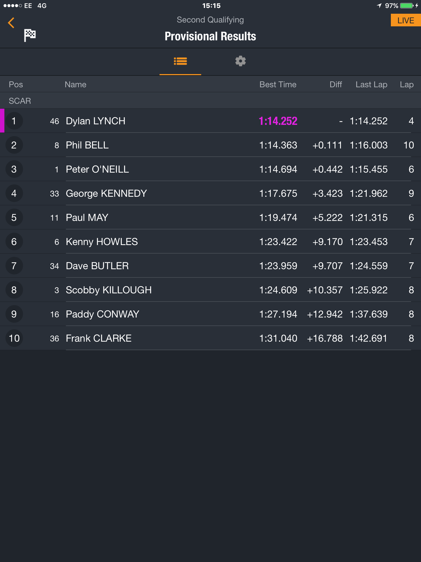Tap the signal strength dots

(x=13, y=6)
